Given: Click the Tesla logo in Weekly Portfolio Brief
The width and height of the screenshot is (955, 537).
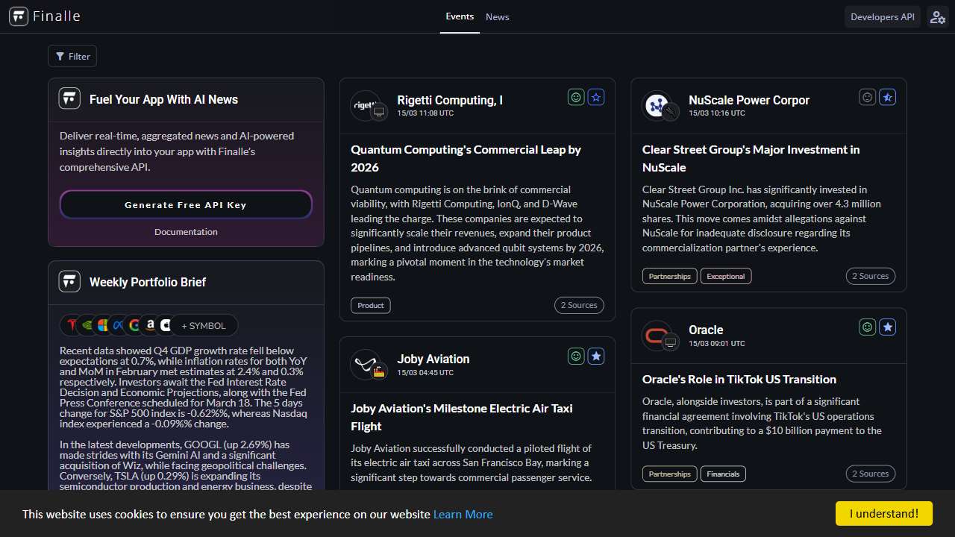Looking at the screenshot, I should click(x=72, y=325).
